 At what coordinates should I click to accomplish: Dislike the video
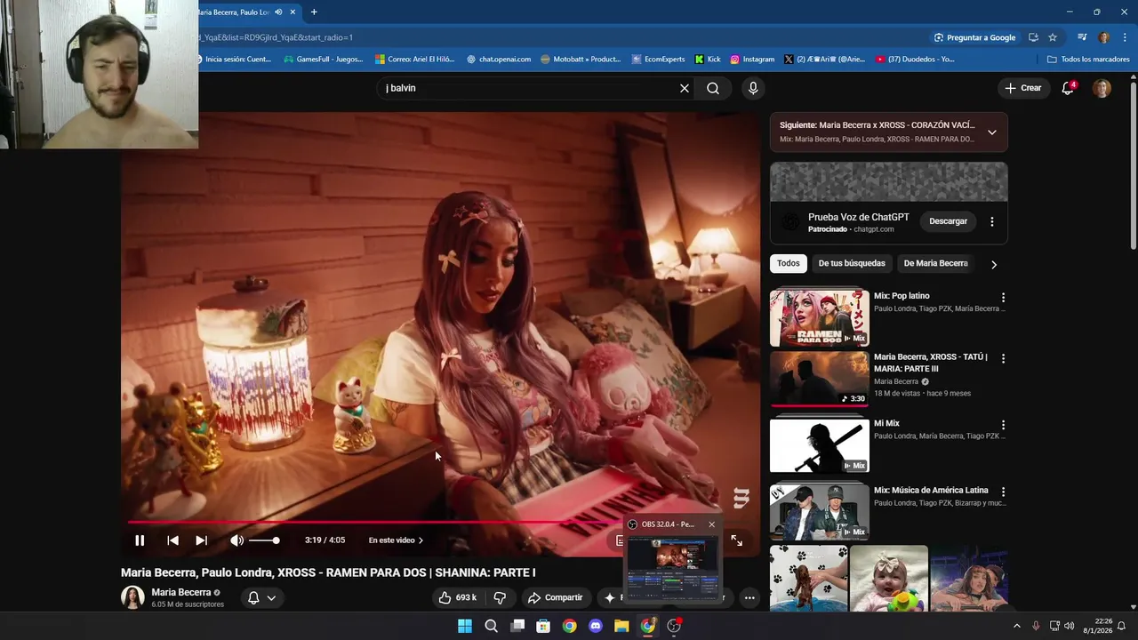[x=500, y=597]
